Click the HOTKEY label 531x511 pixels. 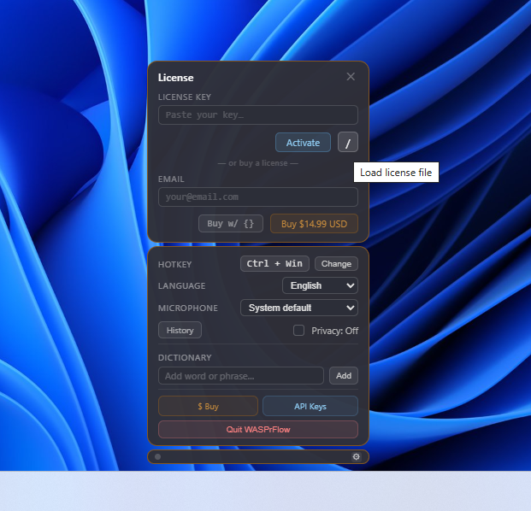(174, 264)
